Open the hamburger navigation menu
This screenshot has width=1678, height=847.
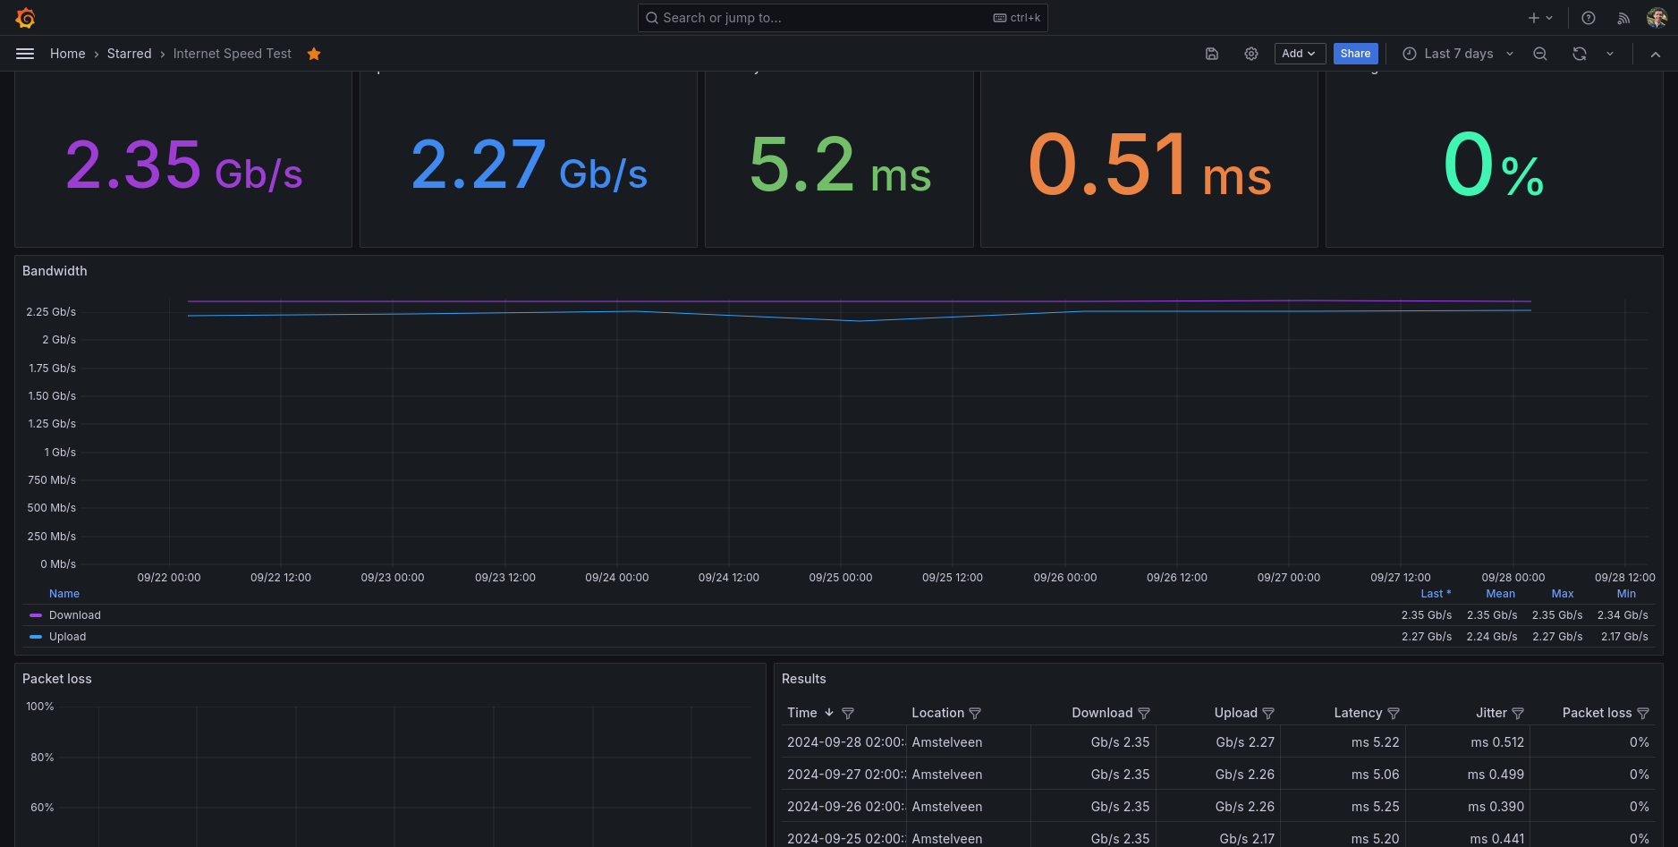coord(25,54)
